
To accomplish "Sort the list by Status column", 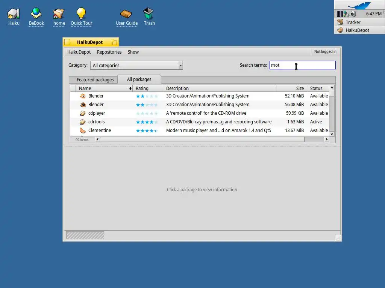I will coord(318,88).
